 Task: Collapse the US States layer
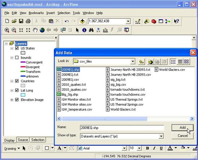(x=12, y=48)
